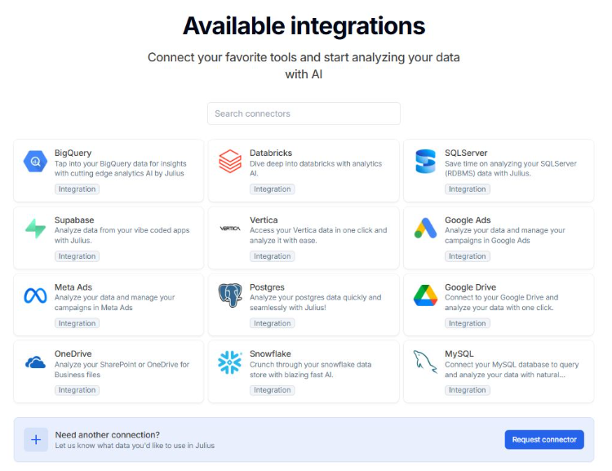Click the Vertica logo icon
This screenshot has height=471, width=612.
(230, 229)
